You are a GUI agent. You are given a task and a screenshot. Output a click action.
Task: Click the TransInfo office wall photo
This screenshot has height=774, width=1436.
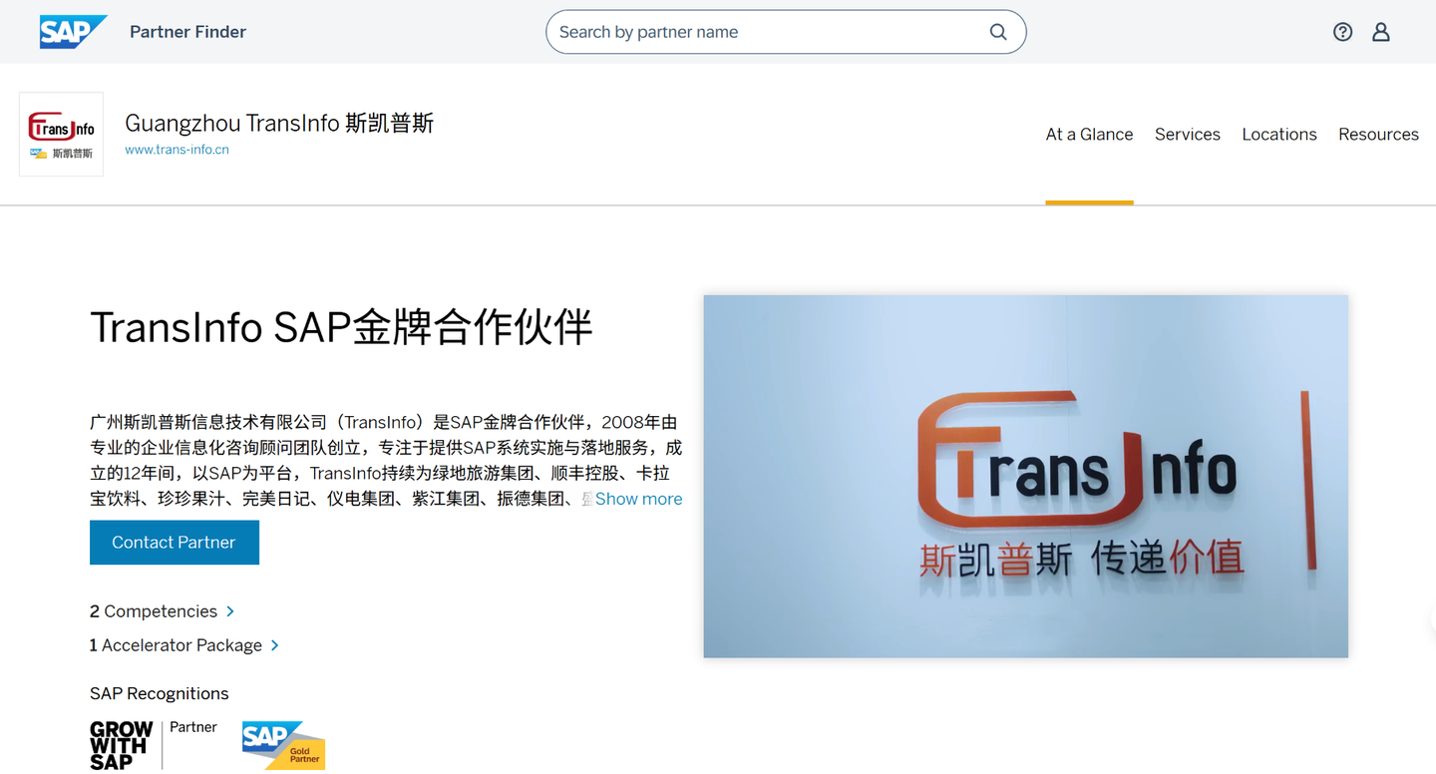[1025, 476]
